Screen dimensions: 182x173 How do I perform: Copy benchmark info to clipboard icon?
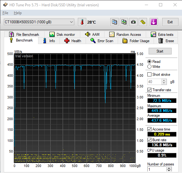[x=114, y=22]
